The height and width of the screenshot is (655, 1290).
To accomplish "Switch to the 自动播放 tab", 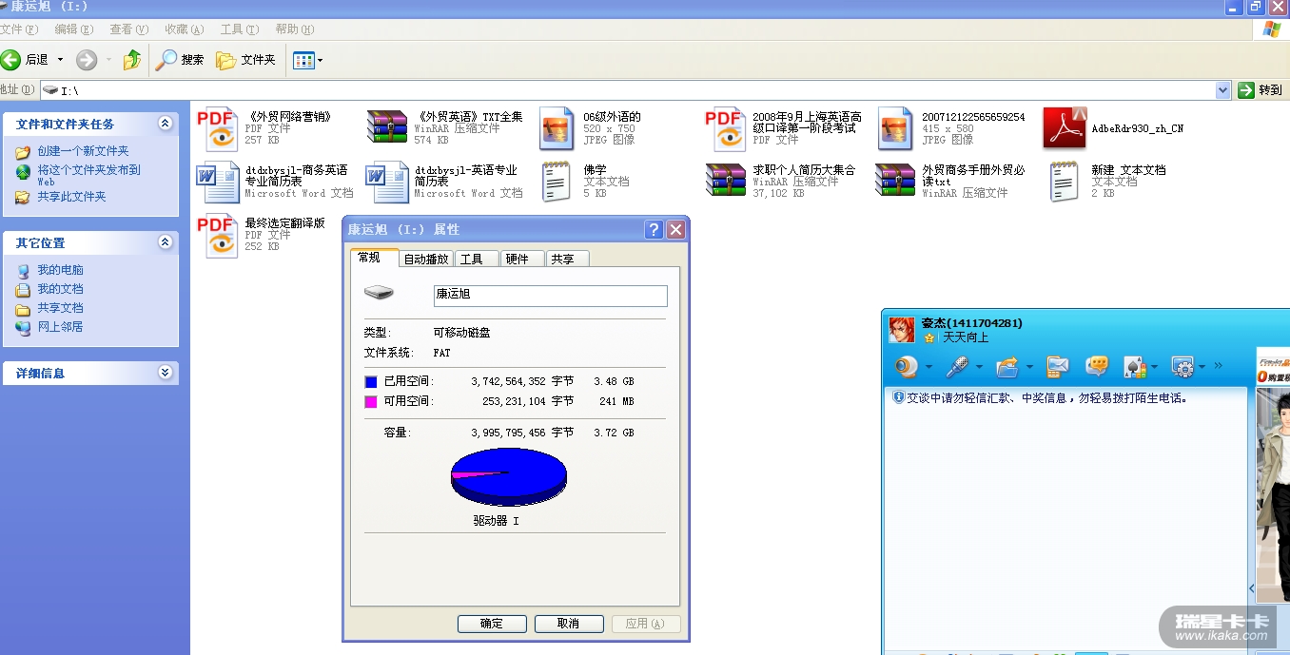I will click(x=426, y=259).
